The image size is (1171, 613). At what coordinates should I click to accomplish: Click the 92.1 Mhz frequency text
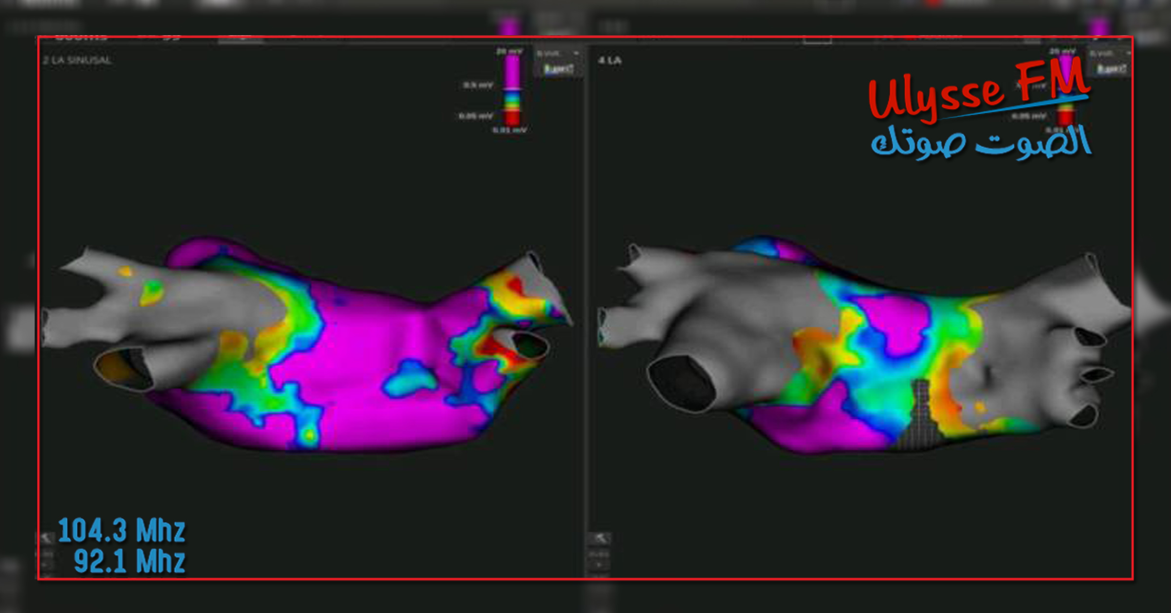tap(129, 562)
